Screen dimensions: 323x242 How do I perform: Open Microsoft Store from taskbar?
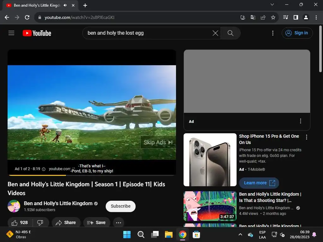(x=196, y=234)
